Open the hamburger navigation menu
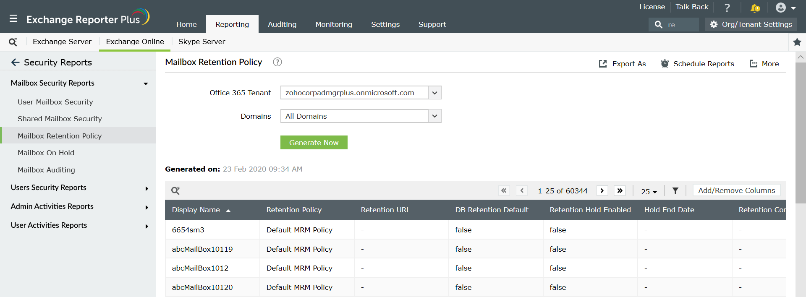This screenshot has height=297, width=806. click(13, 18)
